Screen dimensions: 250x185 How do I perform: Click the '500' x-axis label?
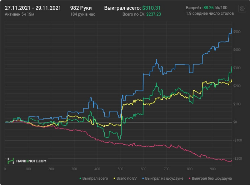pyautogui.click(x=120, y=169)
